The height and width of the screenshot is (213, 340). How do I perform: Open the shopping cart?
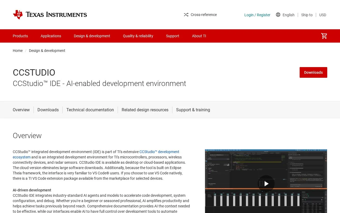click(x=324, y=36)
